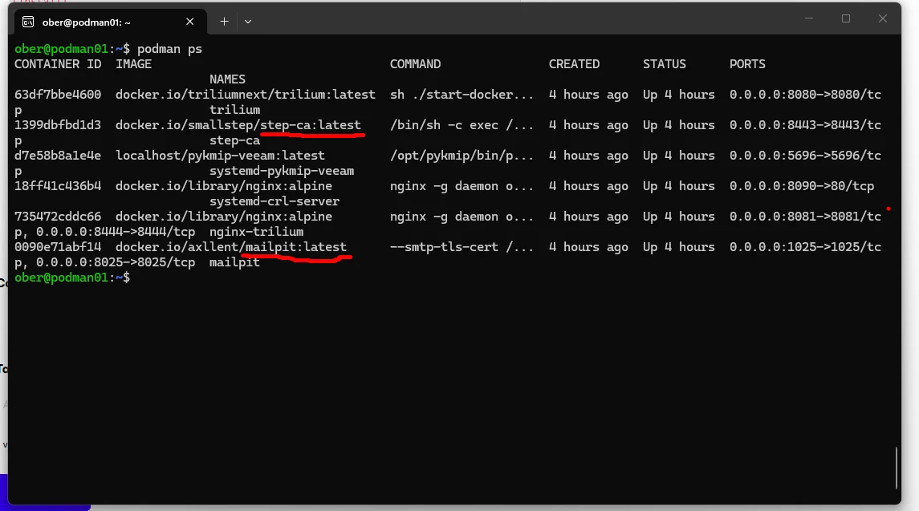Click image docker.io/triliumnext/trilium:latest
This screenshot has width=919, height=511.
tap(245, 95)
